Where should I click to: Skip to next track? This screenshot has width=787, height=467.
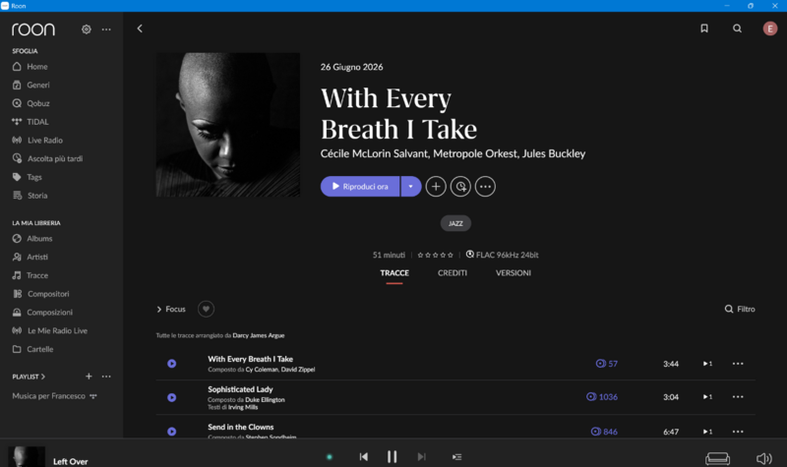pyautogui.click(x=422, y=456)
